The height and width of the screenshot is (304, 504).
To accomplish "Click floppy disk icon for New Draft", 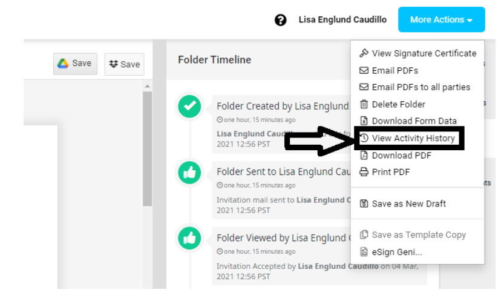I will tap(364, 203).
